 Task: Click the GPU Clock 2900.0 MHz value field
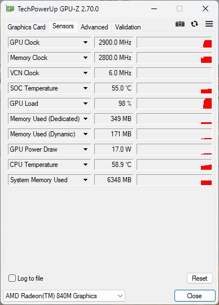(x=114, y=42)
